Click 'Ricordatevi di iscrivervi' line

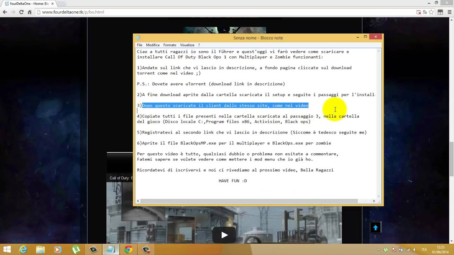(235, 170)
